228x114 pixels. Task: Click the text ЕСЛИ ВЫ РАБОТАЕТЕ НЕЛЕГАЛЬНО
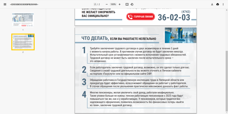(133, 39)
